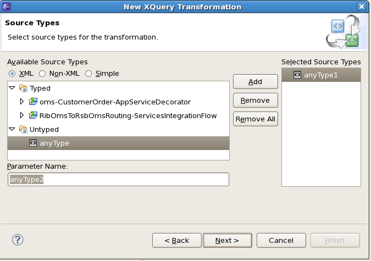Screen dimensions: 371x261
Task: Select RibOmsToRsbOmsRouting-ServicesIntegrationFlow label
Action: point(128,116)
